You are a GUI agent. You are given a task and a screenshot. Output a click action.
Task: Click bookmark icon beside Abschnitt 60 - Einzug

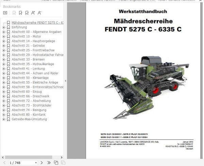8,92
